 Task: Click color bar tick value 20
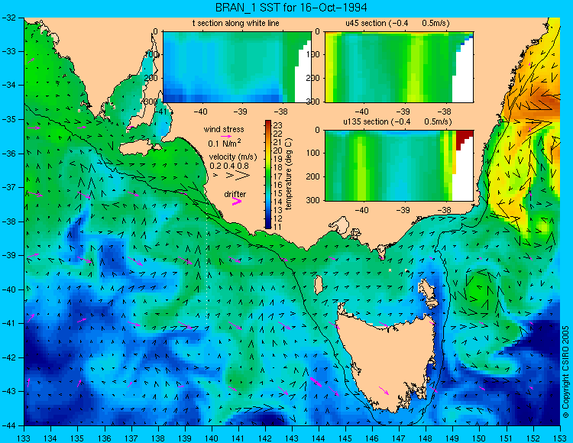pyautogui.click(x=278, y=150)
